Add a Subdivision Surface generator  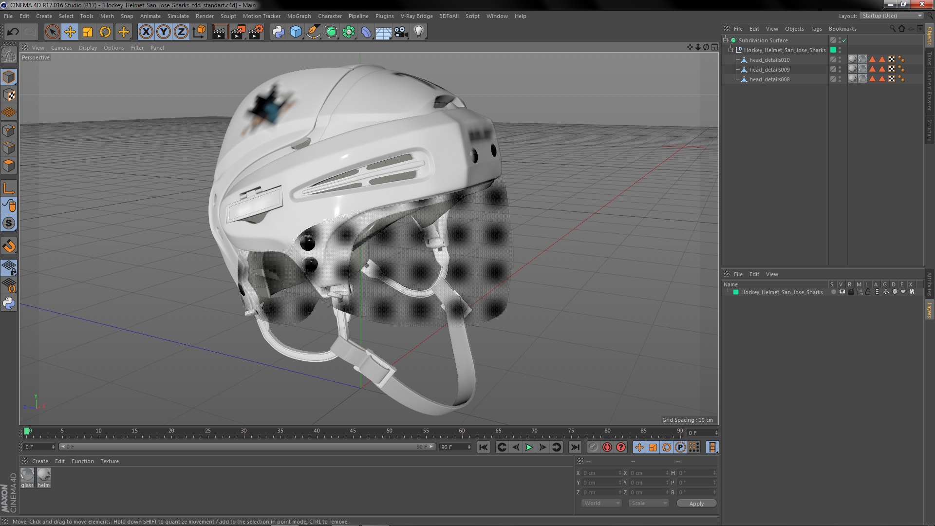pyautogui.click(x=331, y=32)
